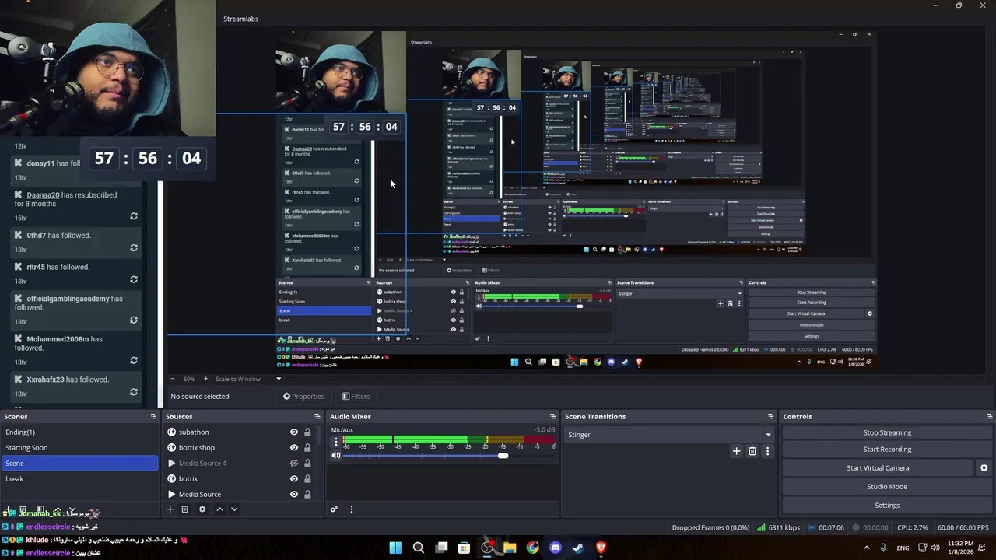This screenshot has width=996, height=560.
Task: Show the Media Source 4 source
Action: click(x=294, y=464)
